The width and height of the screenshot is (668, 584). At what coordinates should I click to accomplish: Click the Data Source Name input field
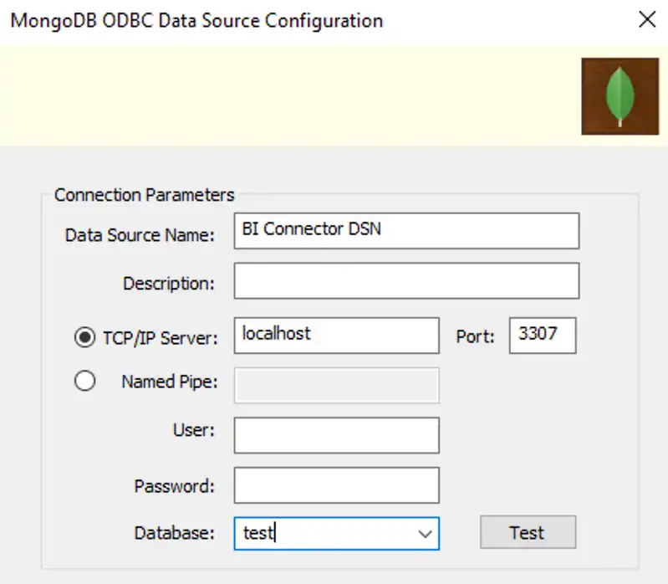[405, 230]
